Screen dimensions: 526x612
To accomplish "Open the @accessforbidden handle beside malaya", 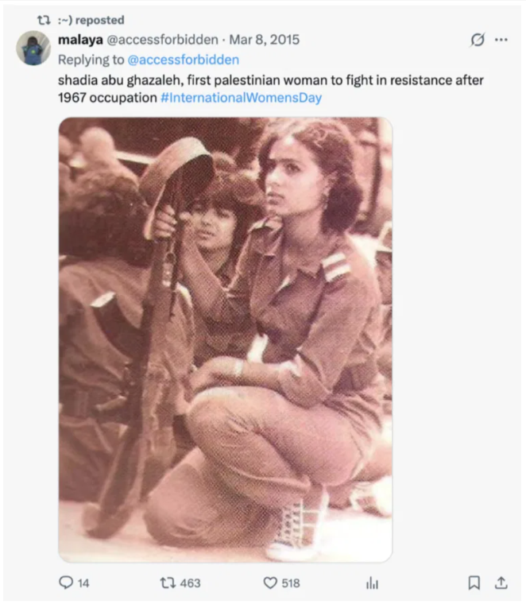I will click(x=162, y=40).
